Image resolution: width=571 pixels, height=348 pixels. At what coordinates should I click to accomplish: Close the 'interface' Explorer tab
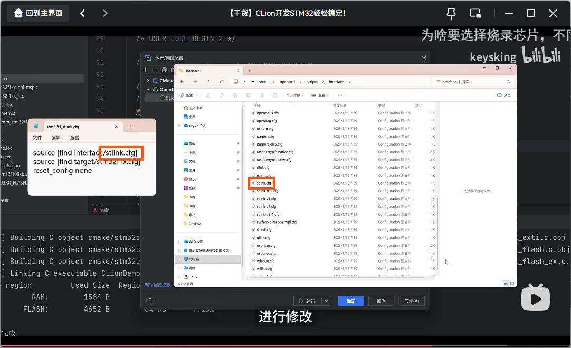tap(237, 71)
